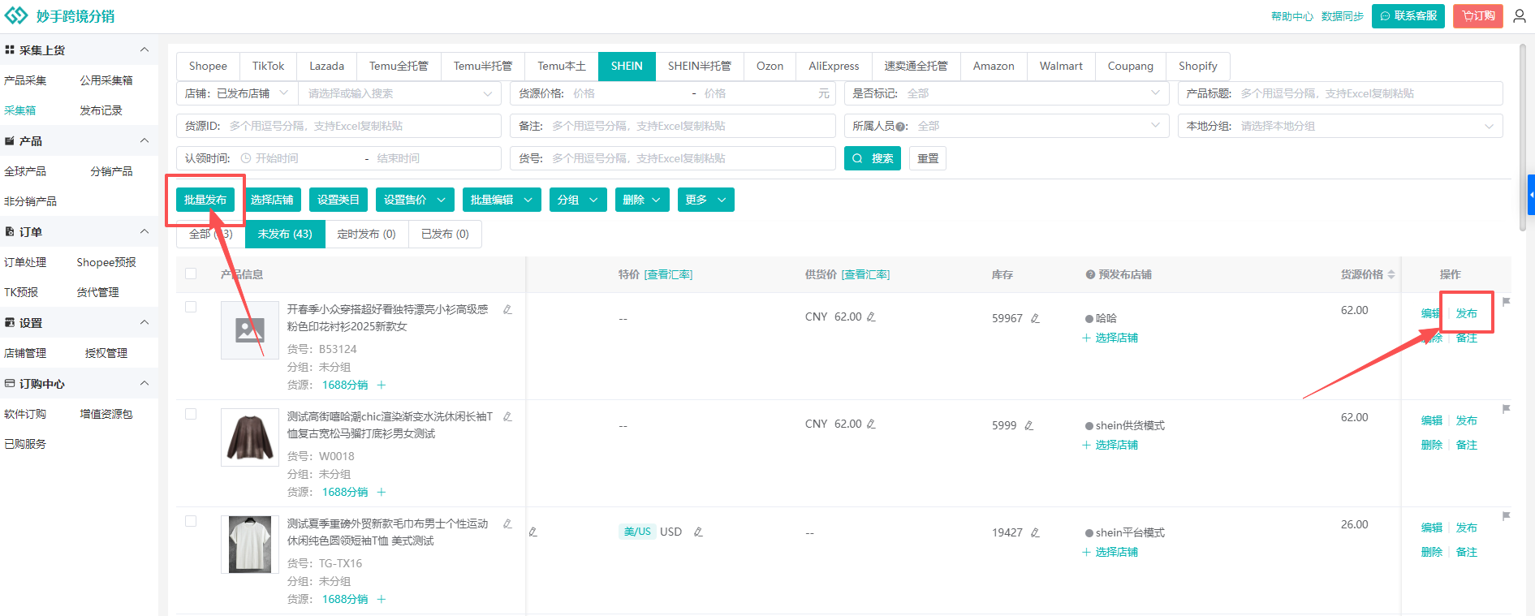Click the pencil icon beside stock 5999
This screenshot has height=616, width=1535.
pyautogui.click(x=1028, y=425)
